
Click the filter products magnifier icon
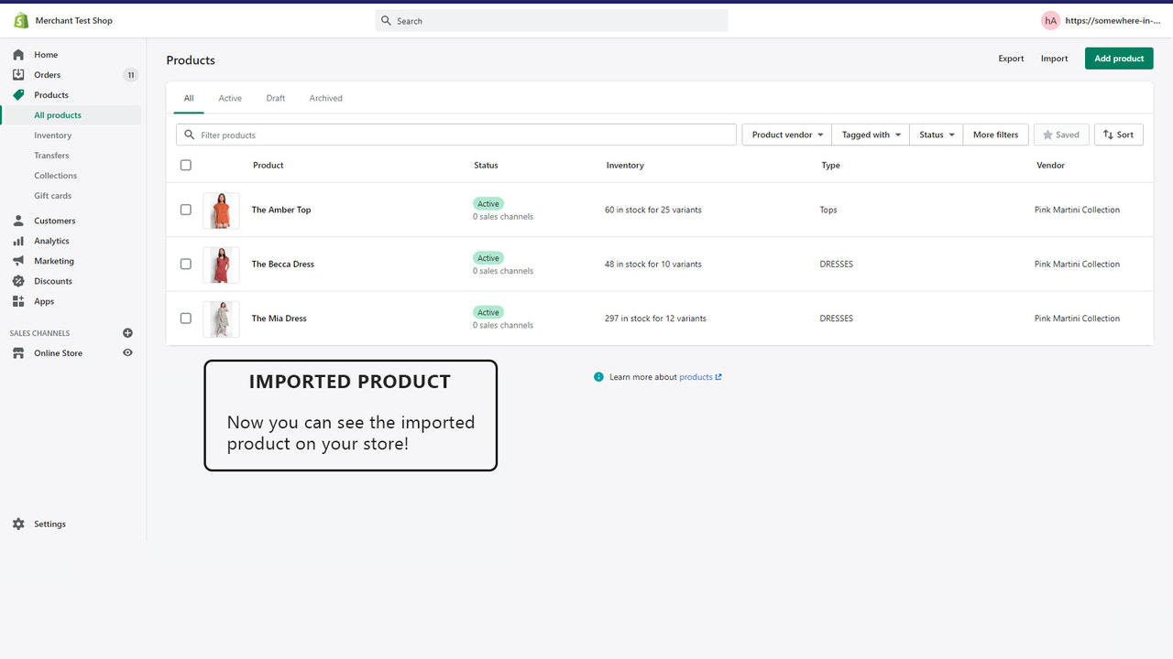tap(190, 135)
